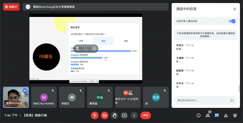Click the participant count badge 24

[x=210, y=112]
